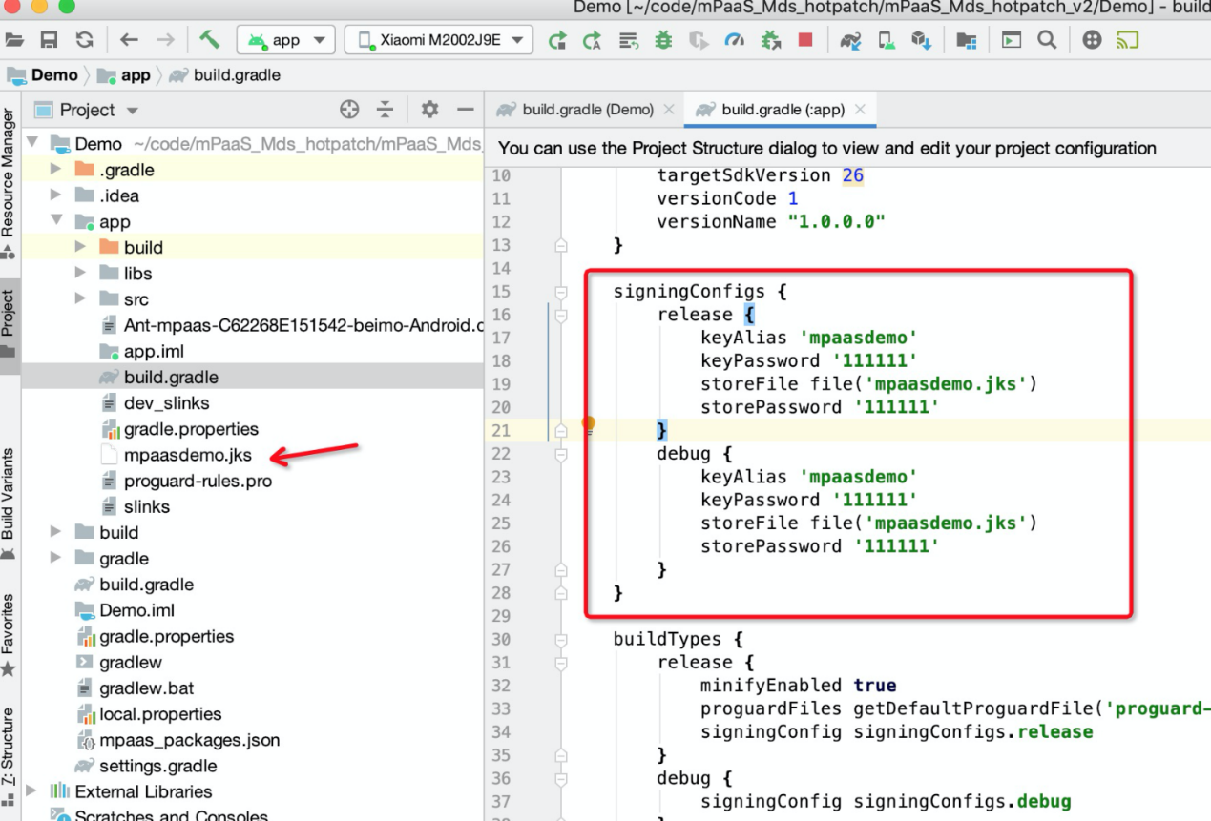Click the Run Anything terminal icon
This screenshot has height=821, width=1211.
point(1012,40)
